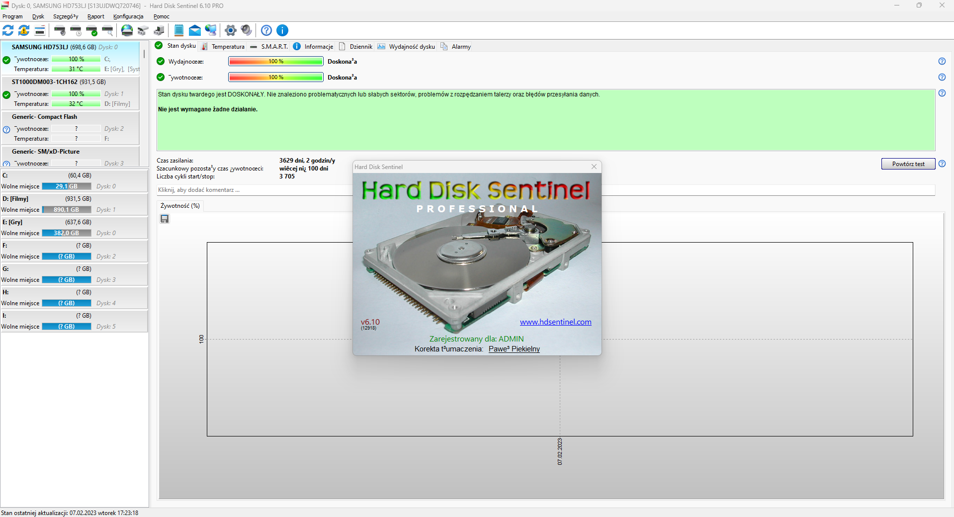Select the E: [Gry] volume label
This screenshot has height=517, width=954.
12,222
